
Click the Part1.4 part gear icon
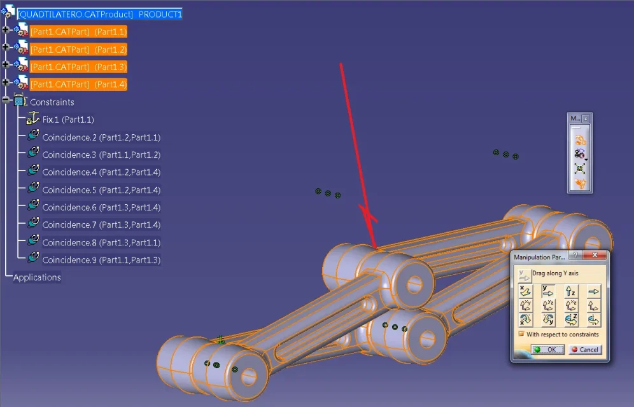(21, 83)
